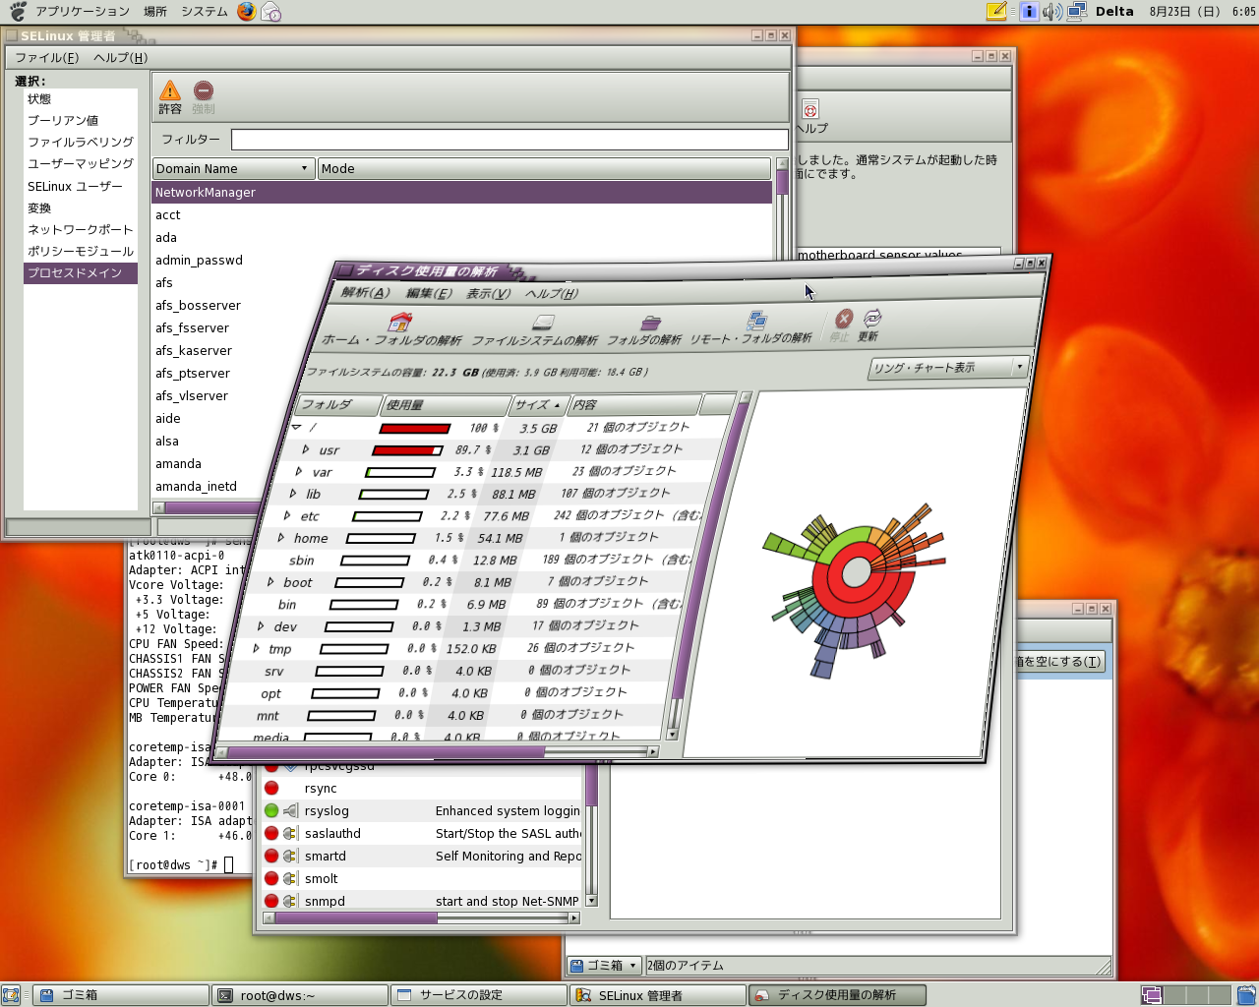Click the フォルダの解析 folder icon
This screenshot has height=1007, width=1259.
[650, 323]
